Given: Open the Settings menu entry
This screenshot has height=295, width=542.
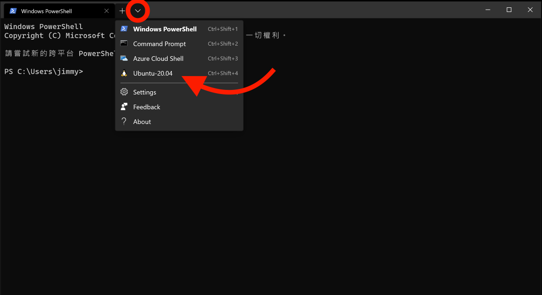Looking at the screenshot, I should click(x=145, y=92).
